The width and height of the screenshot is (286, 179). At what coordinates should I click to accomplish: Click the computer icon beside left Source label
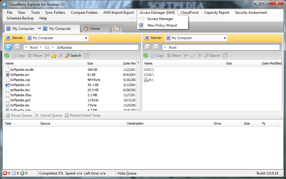tap(8, 38)
